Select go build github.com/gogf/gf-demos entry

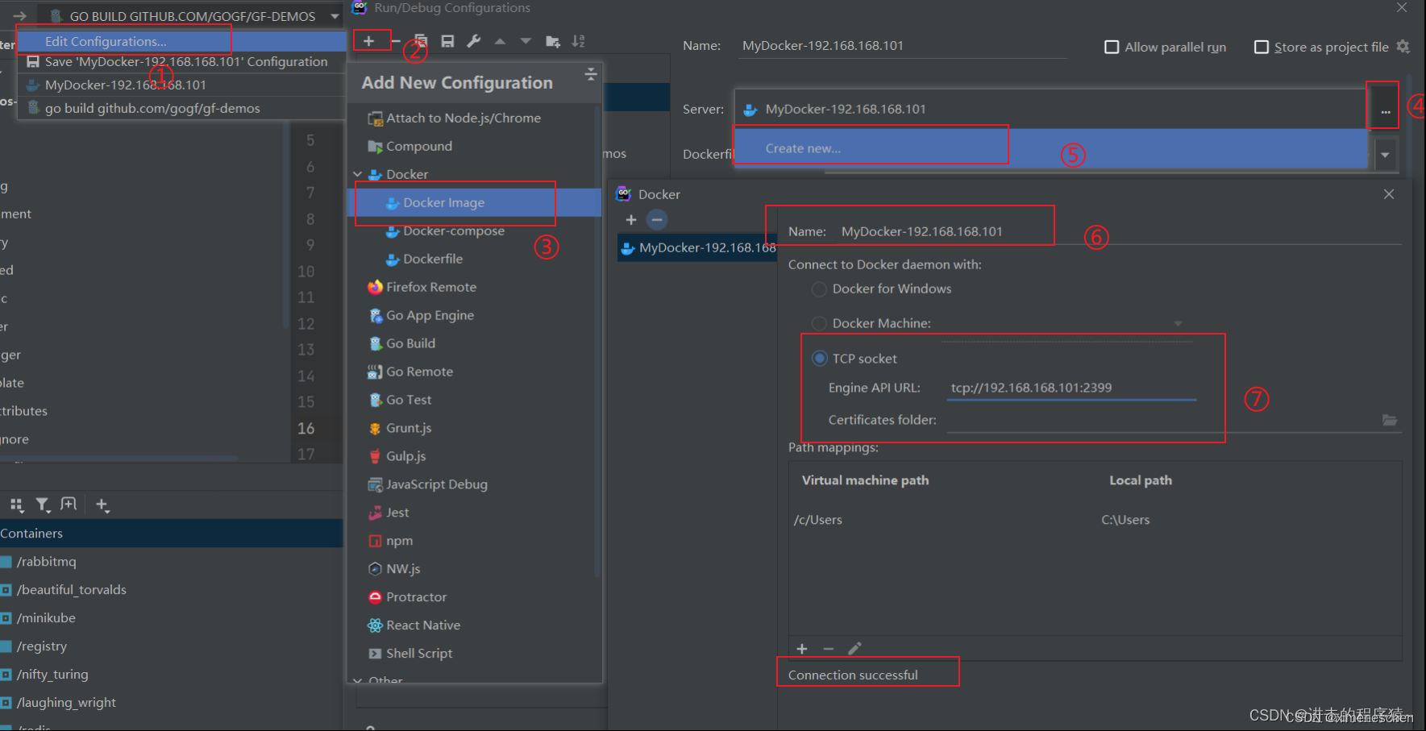[x=182, y=108]
